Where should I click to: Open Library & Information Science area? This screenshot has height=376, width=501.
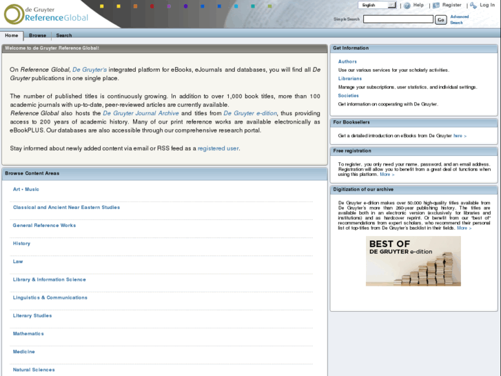pyautogui.click(x=49, y=279)
